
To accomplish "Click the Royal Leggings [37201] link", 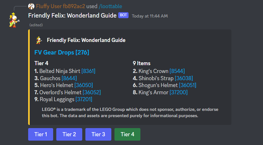I will click(84, 99).
